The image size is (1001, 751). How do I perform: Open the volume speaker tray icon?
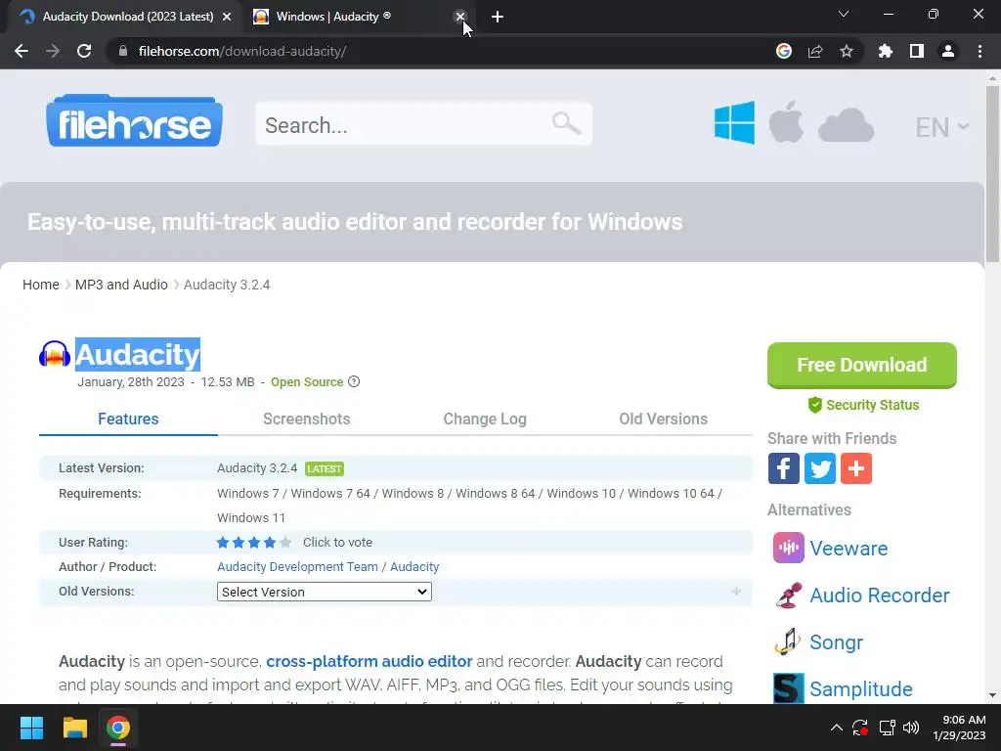tap(911, 728)
